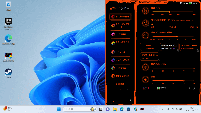Click the performance TDP slider handle

click(170, 12)
